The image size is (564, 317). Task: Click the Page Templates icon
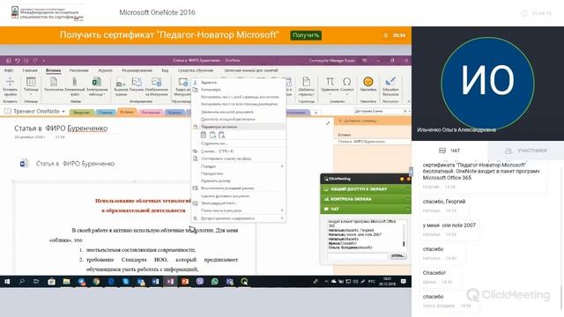(x=306, y=82)
